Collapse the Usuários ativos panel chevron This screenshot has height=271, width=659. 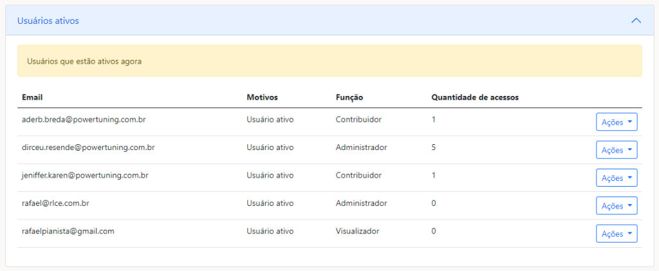tap(636, 21)
